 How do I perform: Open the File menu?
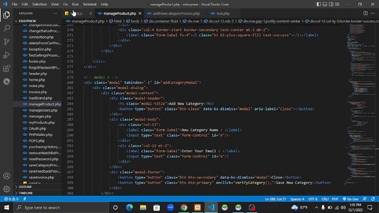click(14, 4)
